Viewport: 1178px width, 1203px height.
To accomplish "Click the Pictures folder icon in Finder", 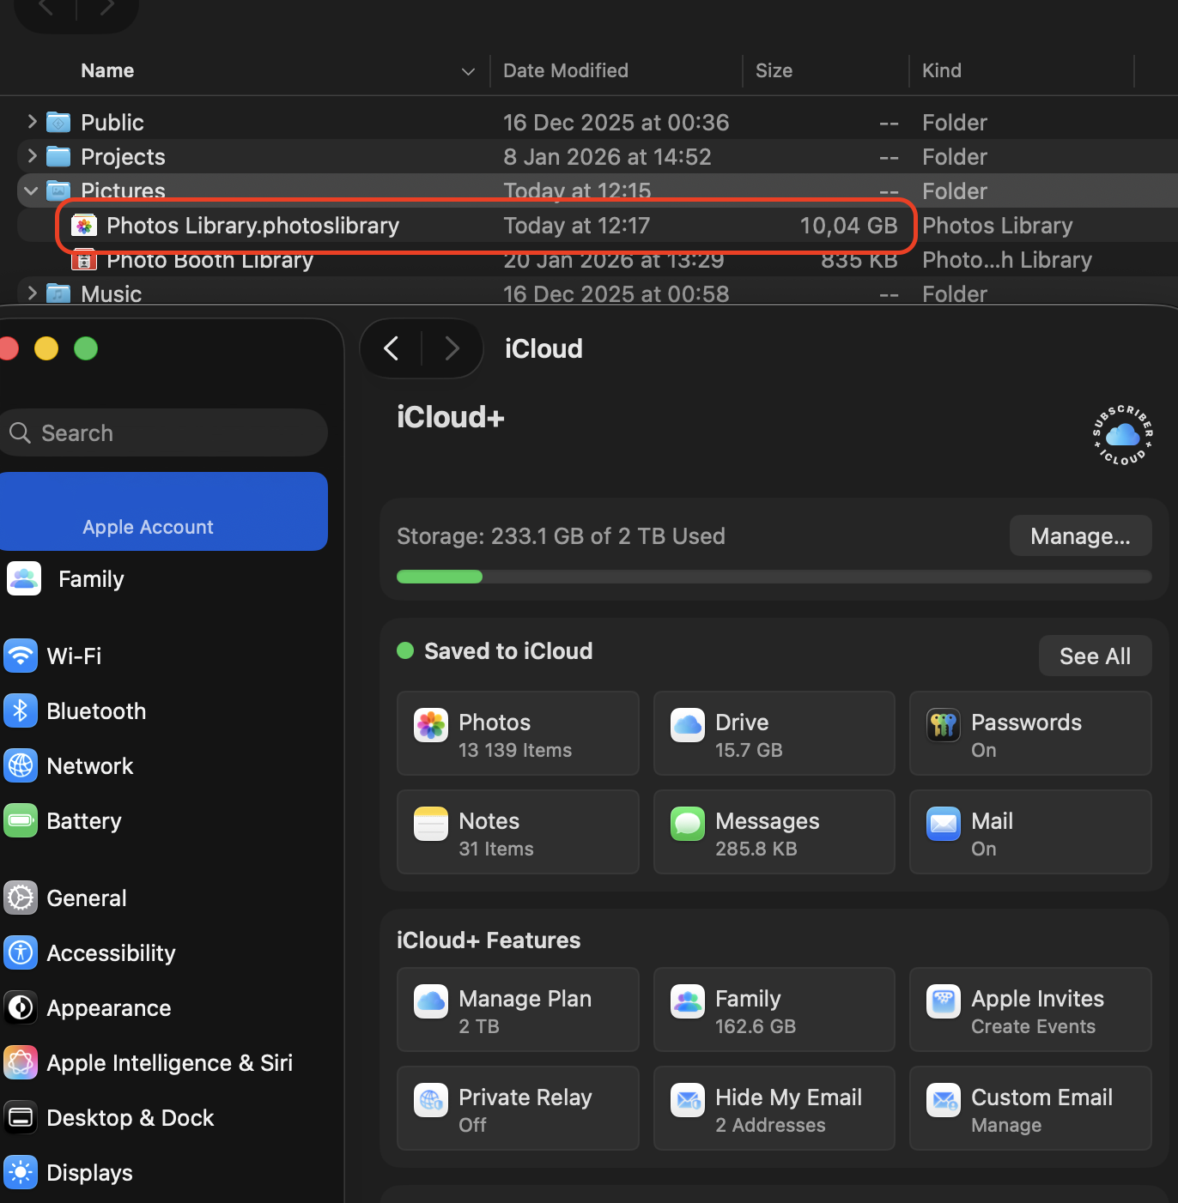I will coord(58,191).
